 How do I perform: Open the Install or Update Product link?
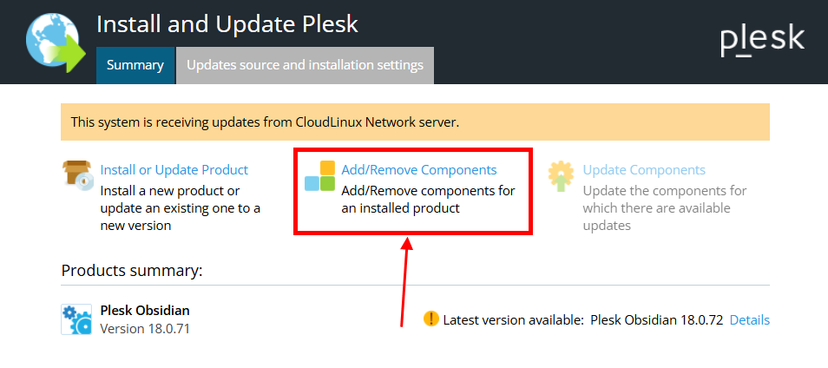pos(174,170)
